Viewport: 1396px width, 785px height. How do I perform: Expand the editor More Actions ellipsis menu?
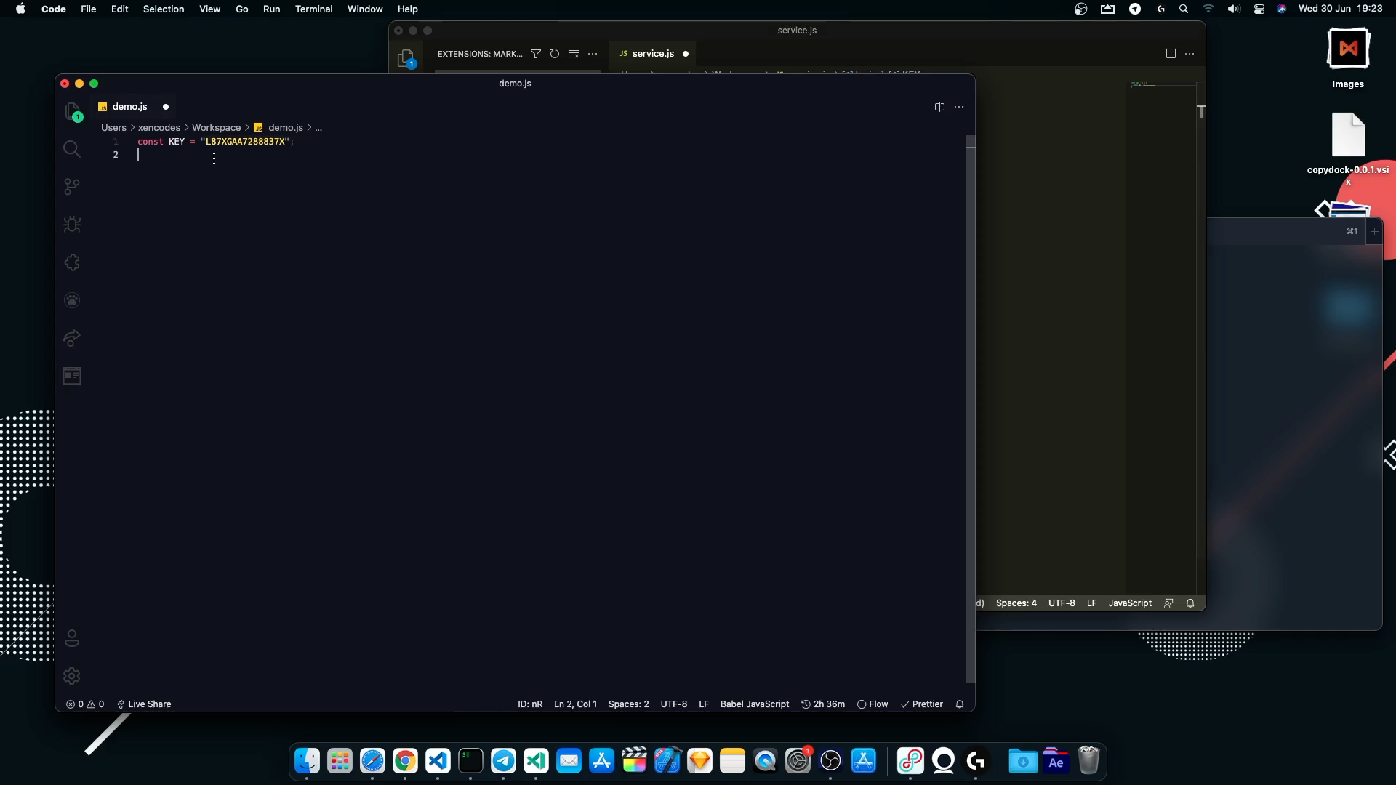[x=959, y=107]
